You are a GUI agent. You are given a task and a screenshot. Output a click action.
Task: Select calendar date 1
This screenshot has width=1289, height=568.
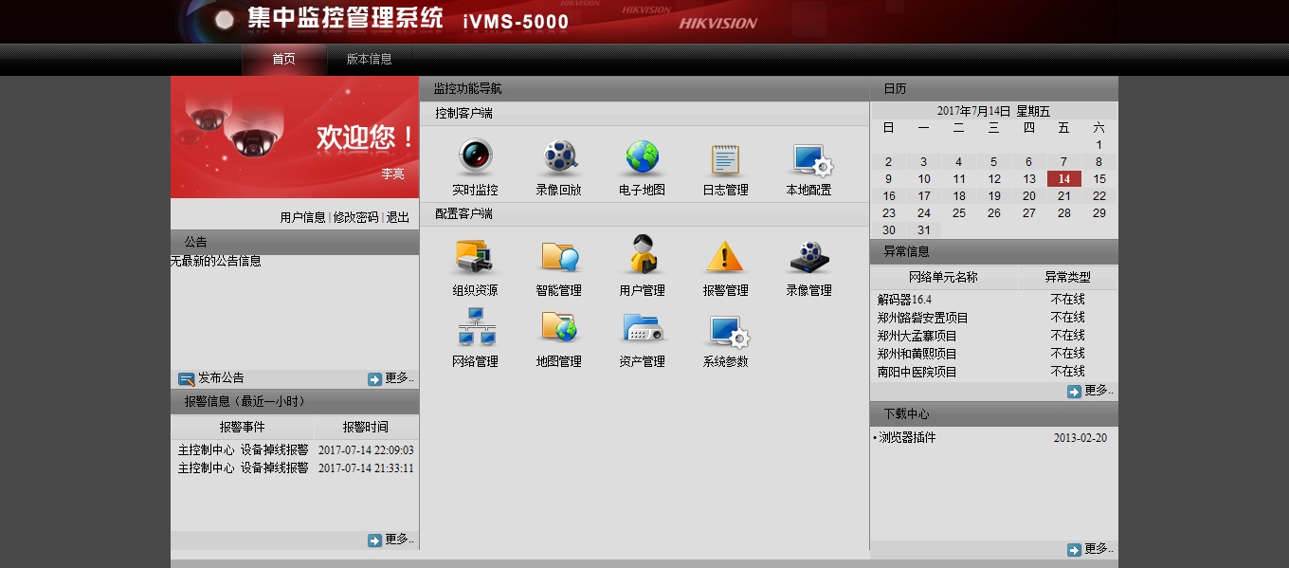1098,145
